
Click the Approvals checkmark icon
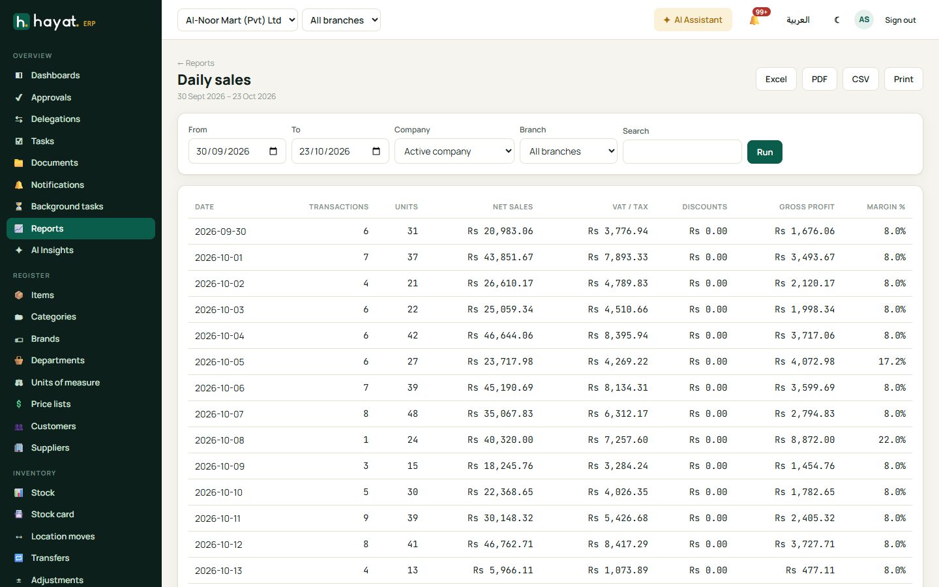tap(19, 98)
